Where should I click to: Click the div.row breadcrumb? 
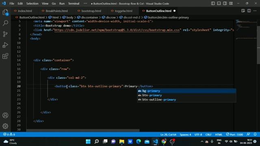(x=110, y=17)
